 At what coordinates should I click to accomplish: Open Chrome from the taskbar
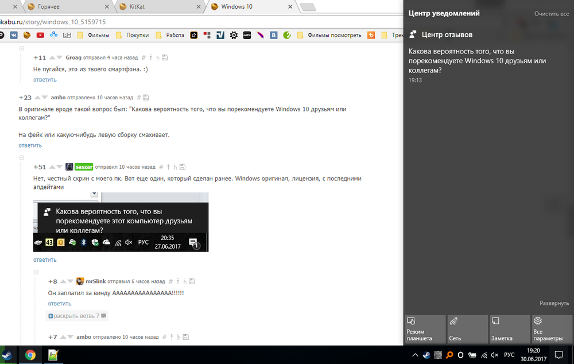[x=30, y=355]
